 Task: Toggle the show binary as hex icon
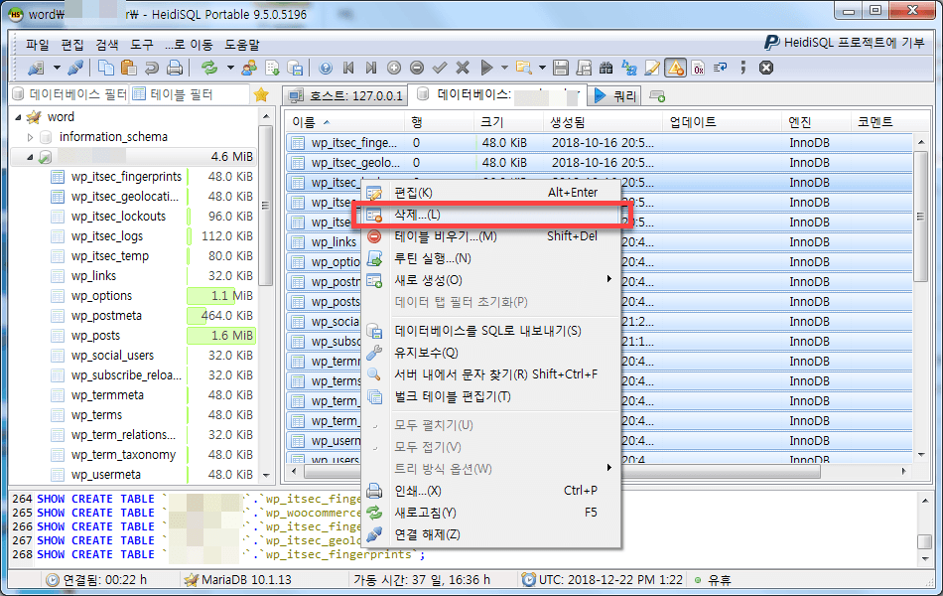tap(698, 68)
